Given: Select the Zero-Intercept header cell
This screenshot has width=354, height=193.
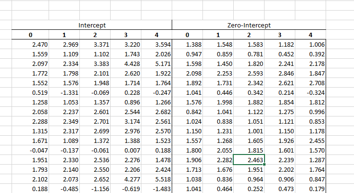Looking at the screenshot, I should pos(249,25).
